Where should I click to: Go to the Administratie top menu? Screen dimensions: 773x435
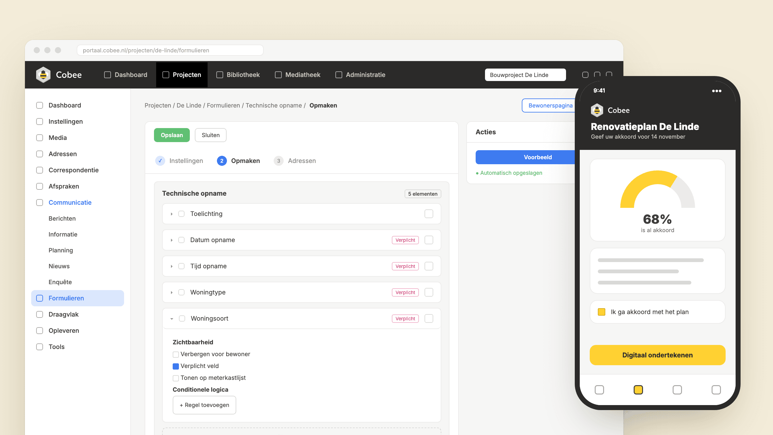(x=360, y=75)
